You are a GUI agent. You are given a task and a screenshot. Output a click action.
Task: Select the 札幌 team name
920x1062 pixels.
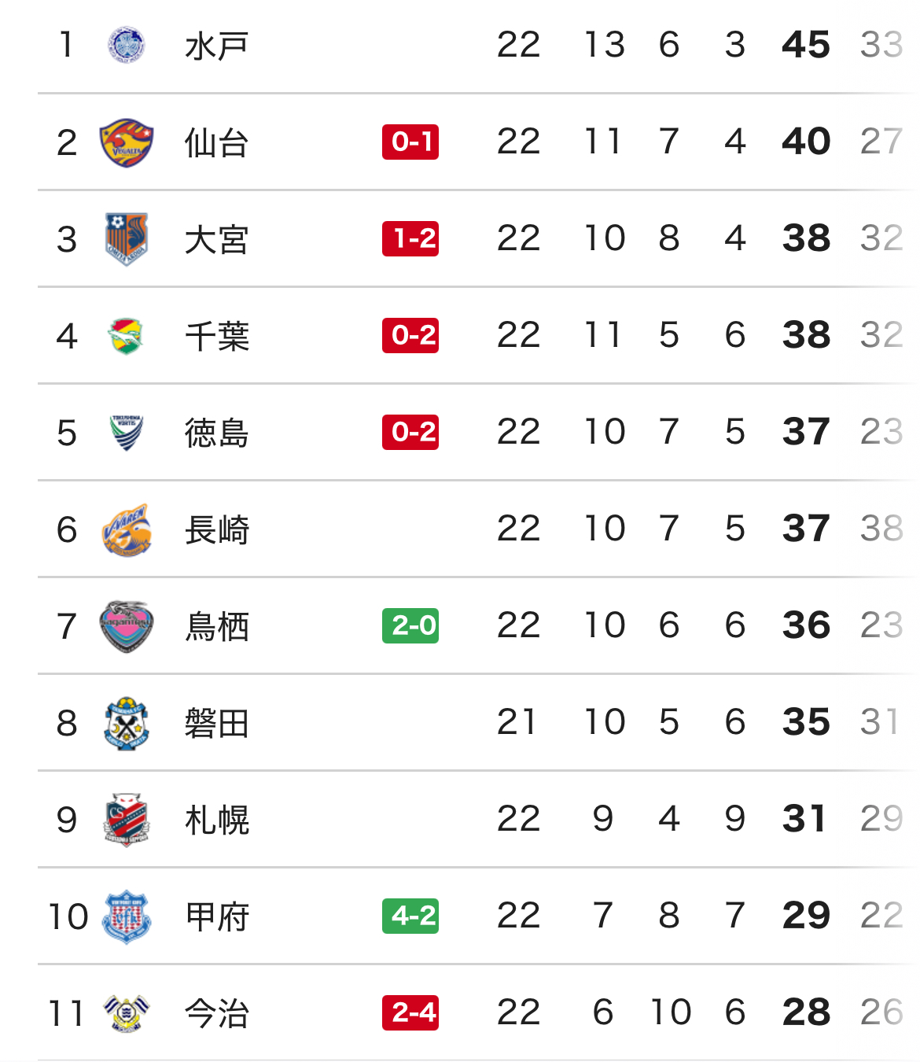coord(217,820)
